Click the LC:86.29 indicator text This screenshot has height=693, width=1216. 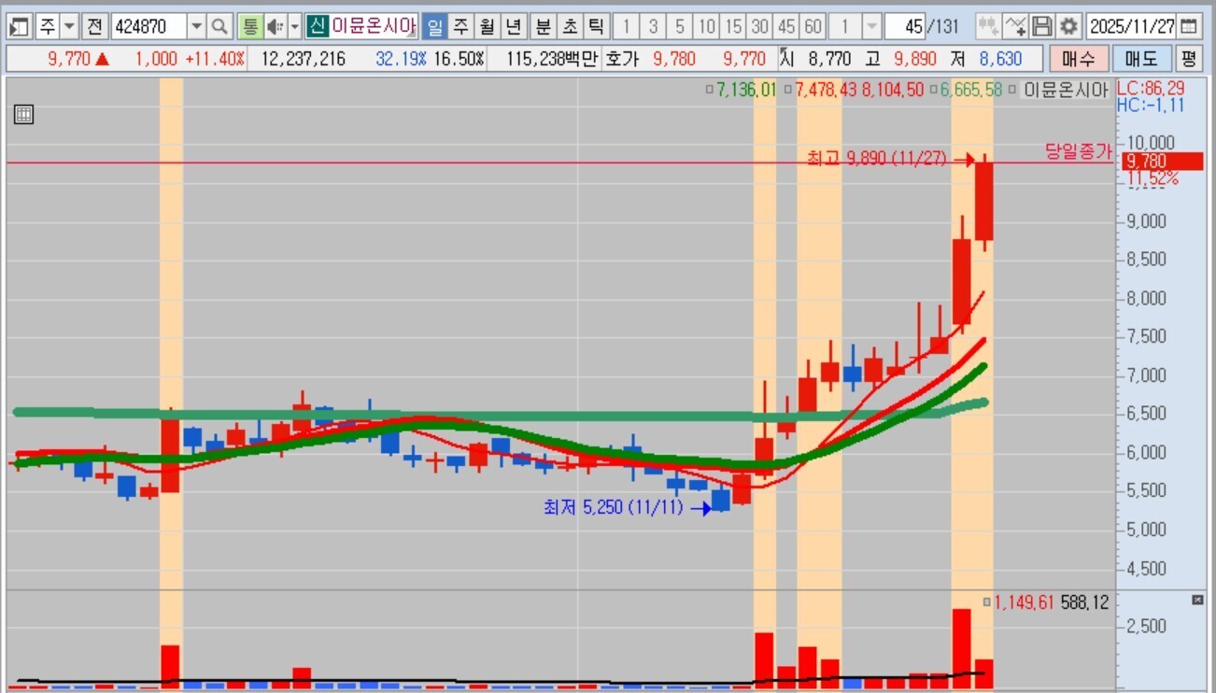pyautogui.click(x=1151, y=89)
